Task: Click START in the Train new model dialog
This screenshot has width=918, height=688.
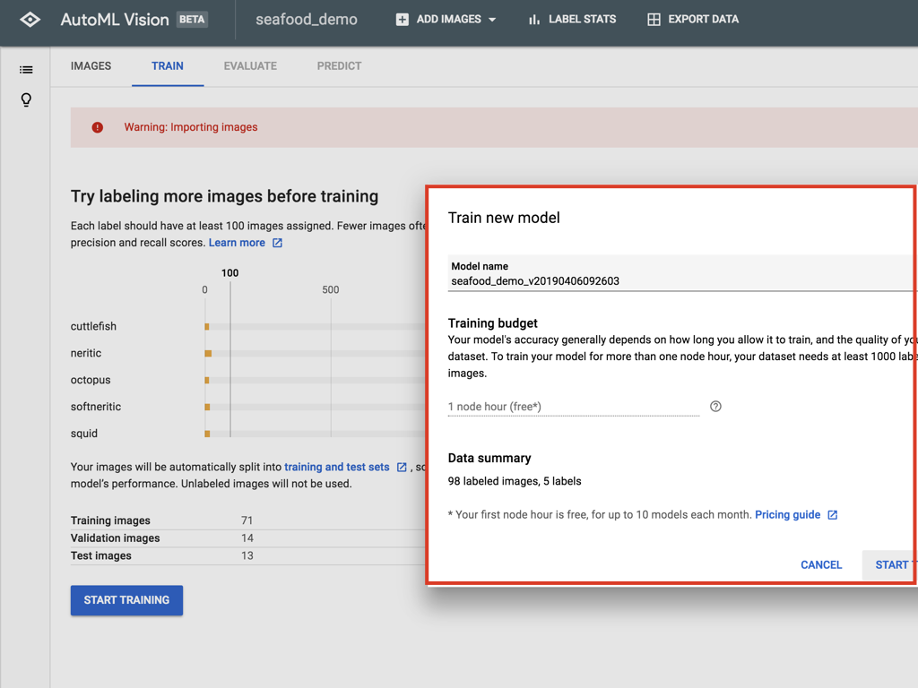Action: [x=890, y=564]
